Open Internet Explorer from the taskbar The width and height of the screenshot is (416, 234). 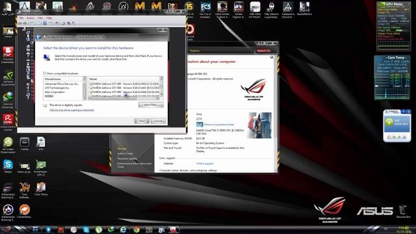pos(123,229)
